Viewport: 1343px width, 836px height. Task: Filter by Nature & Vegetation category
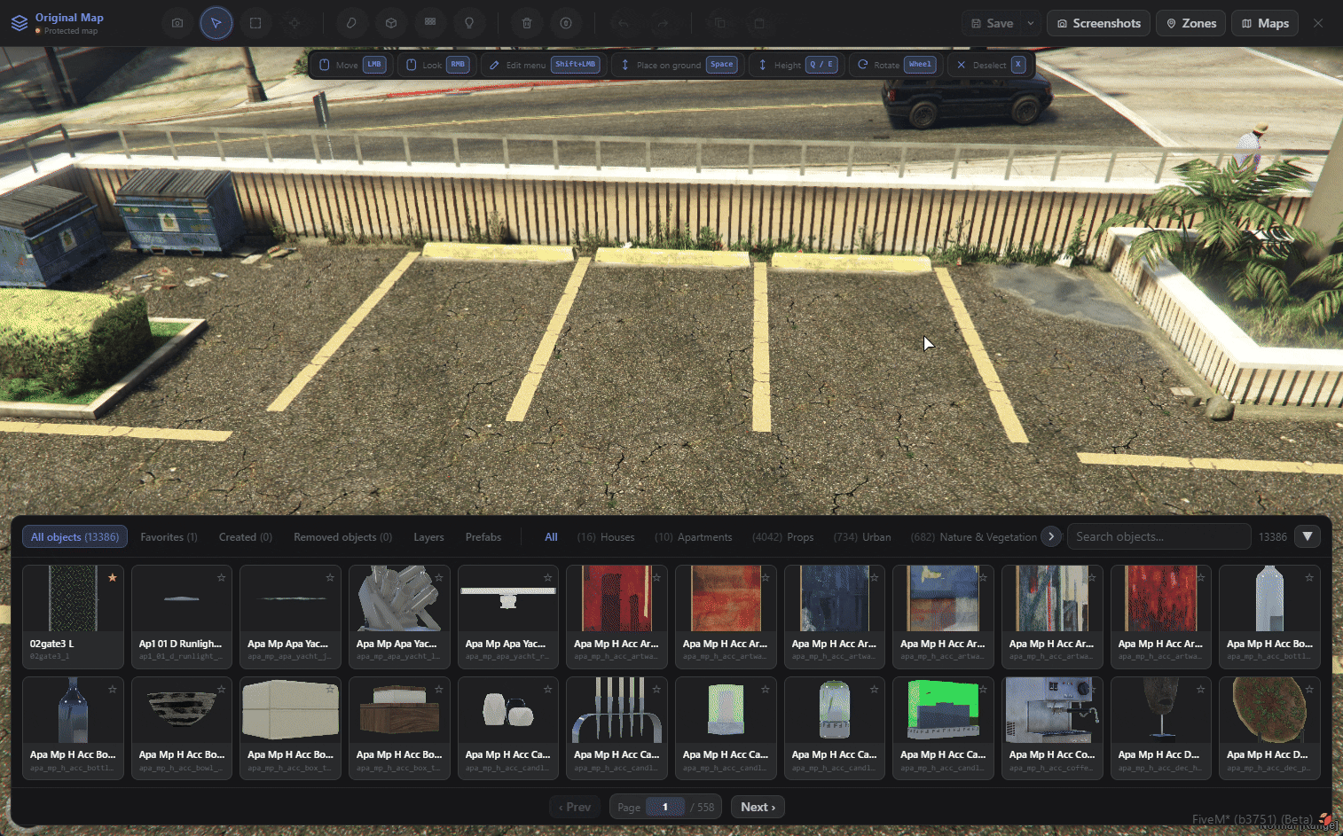tap(973, 537)
